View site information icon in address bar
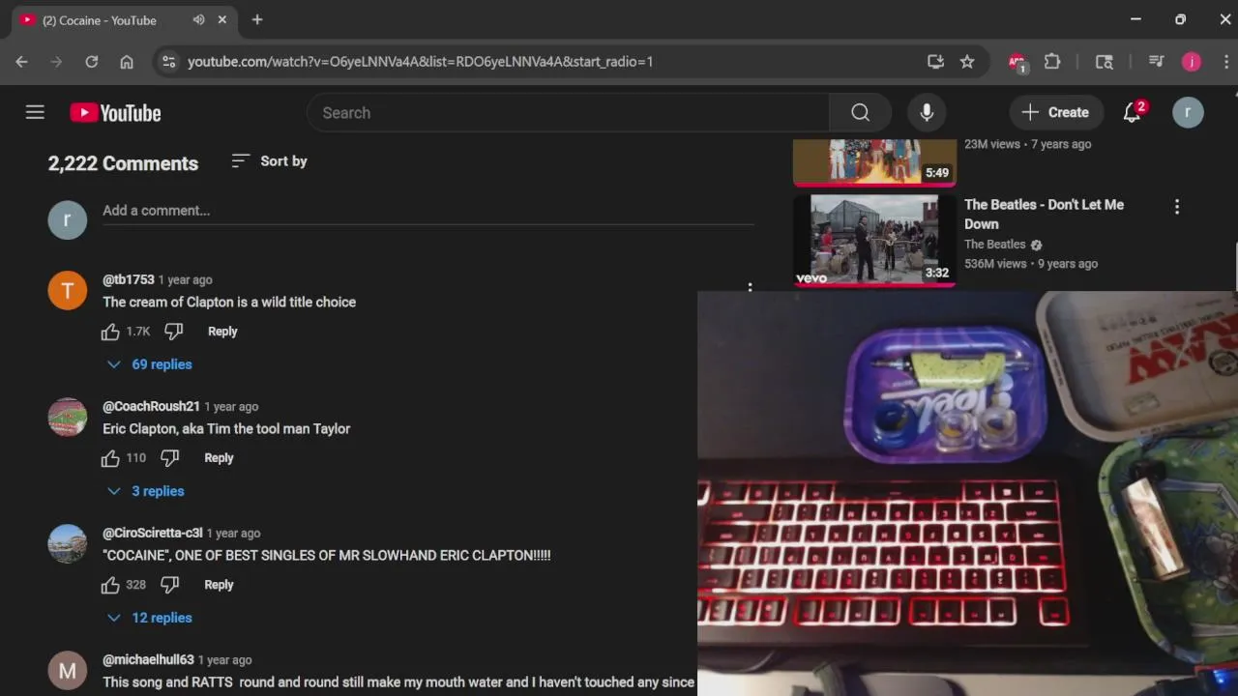1238x696 pixels. click(x=168, y=61)
